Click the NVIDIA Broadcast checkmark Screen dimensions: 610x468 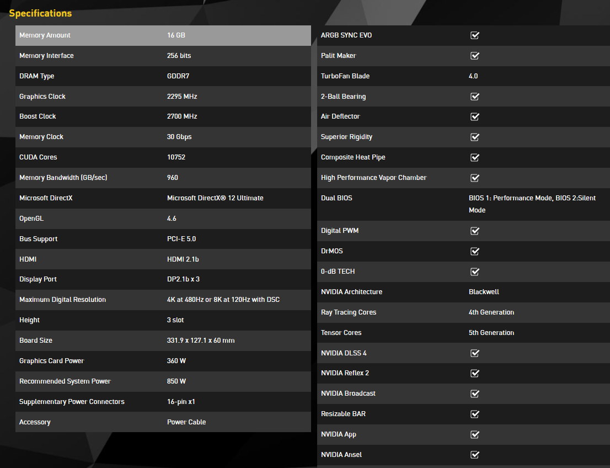[x=474, y=394]
